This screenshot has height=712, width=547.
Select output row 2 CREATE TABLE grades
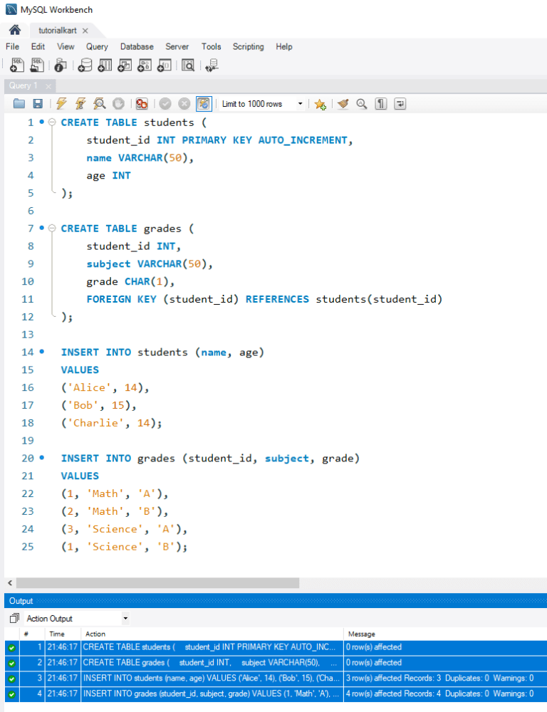pos(276,662)
